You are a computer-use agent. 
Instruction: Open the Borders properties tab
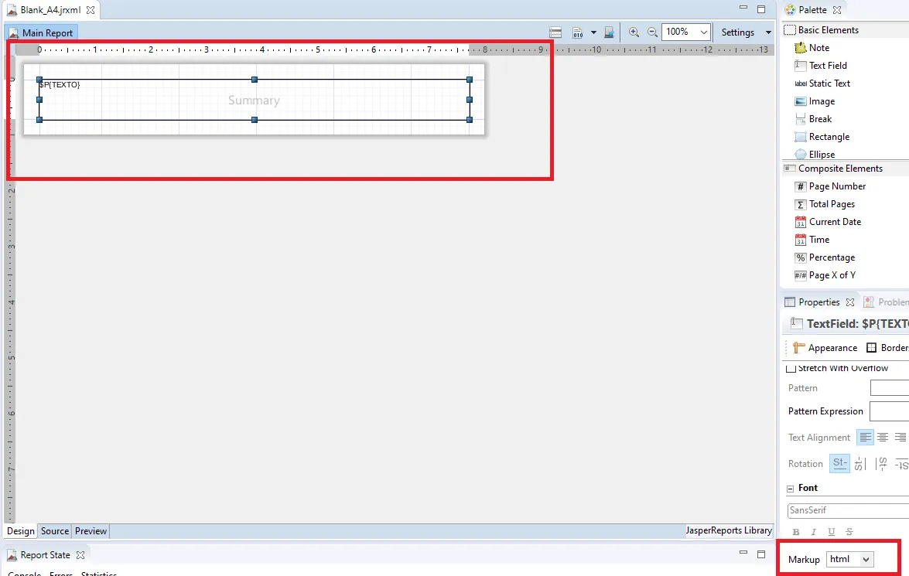coord(887,348)
